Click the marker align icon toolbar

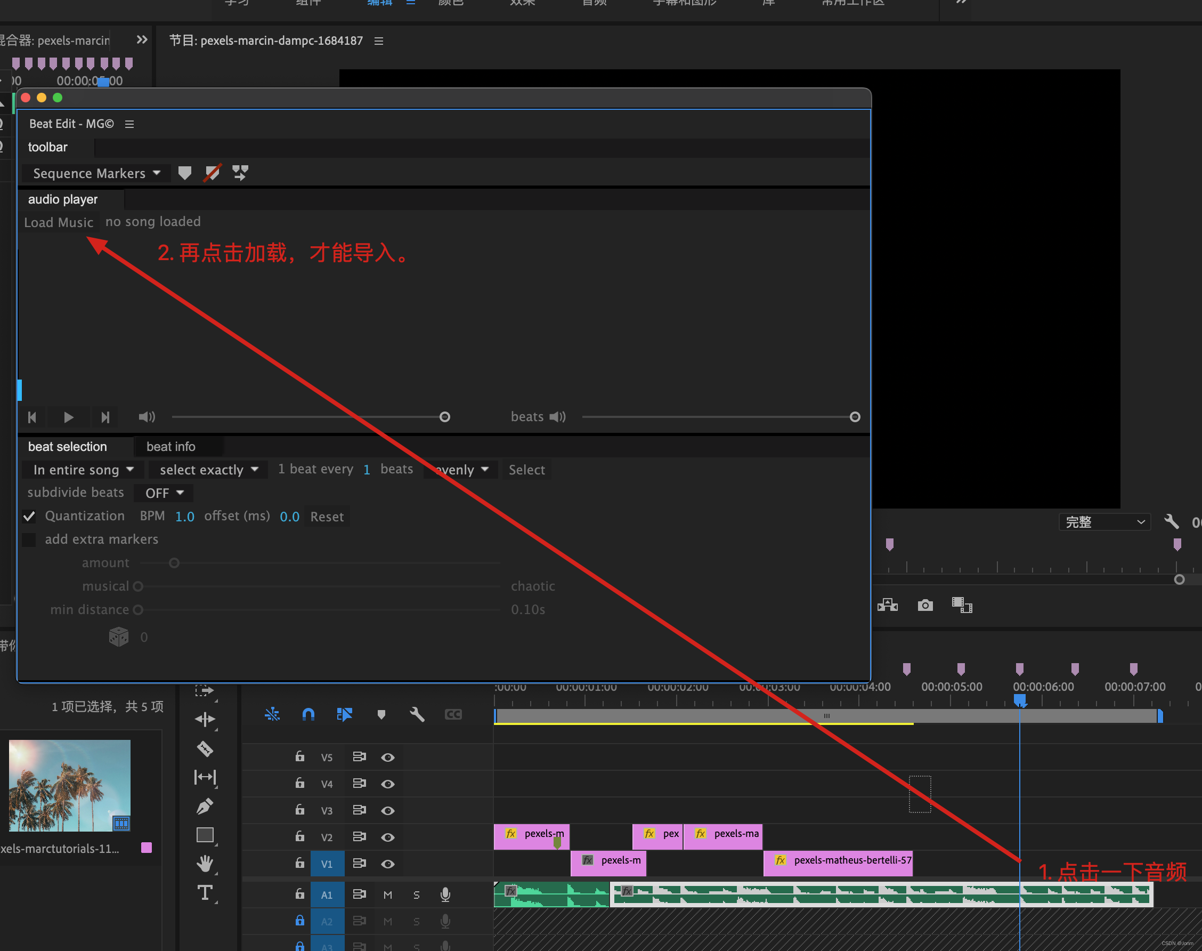point(242,173)
